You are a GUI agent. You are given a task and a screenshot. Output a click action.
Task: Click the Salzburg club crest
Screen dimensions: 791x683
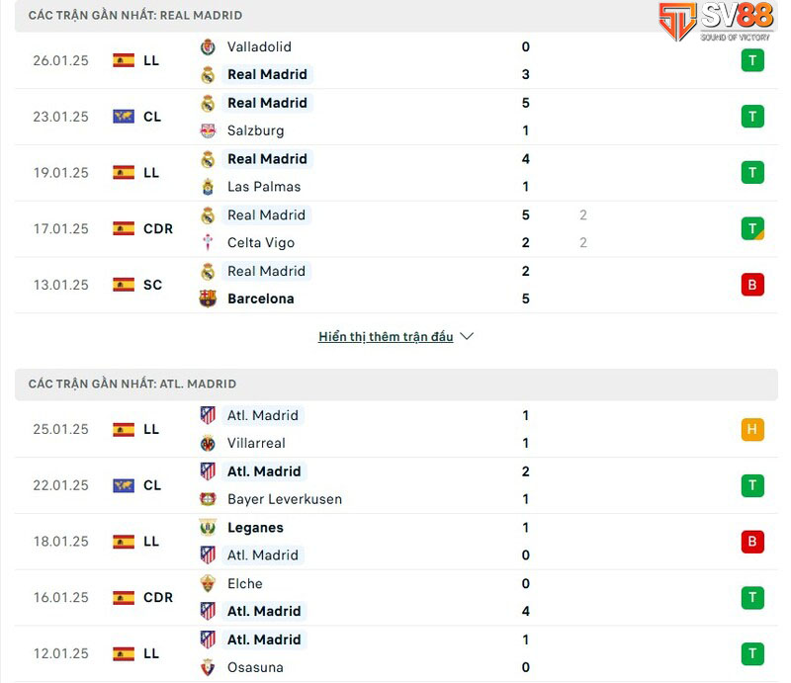point(209,130)
